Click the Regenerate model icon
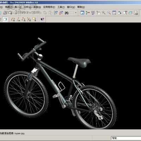141x141 pixels. [56, 13]
